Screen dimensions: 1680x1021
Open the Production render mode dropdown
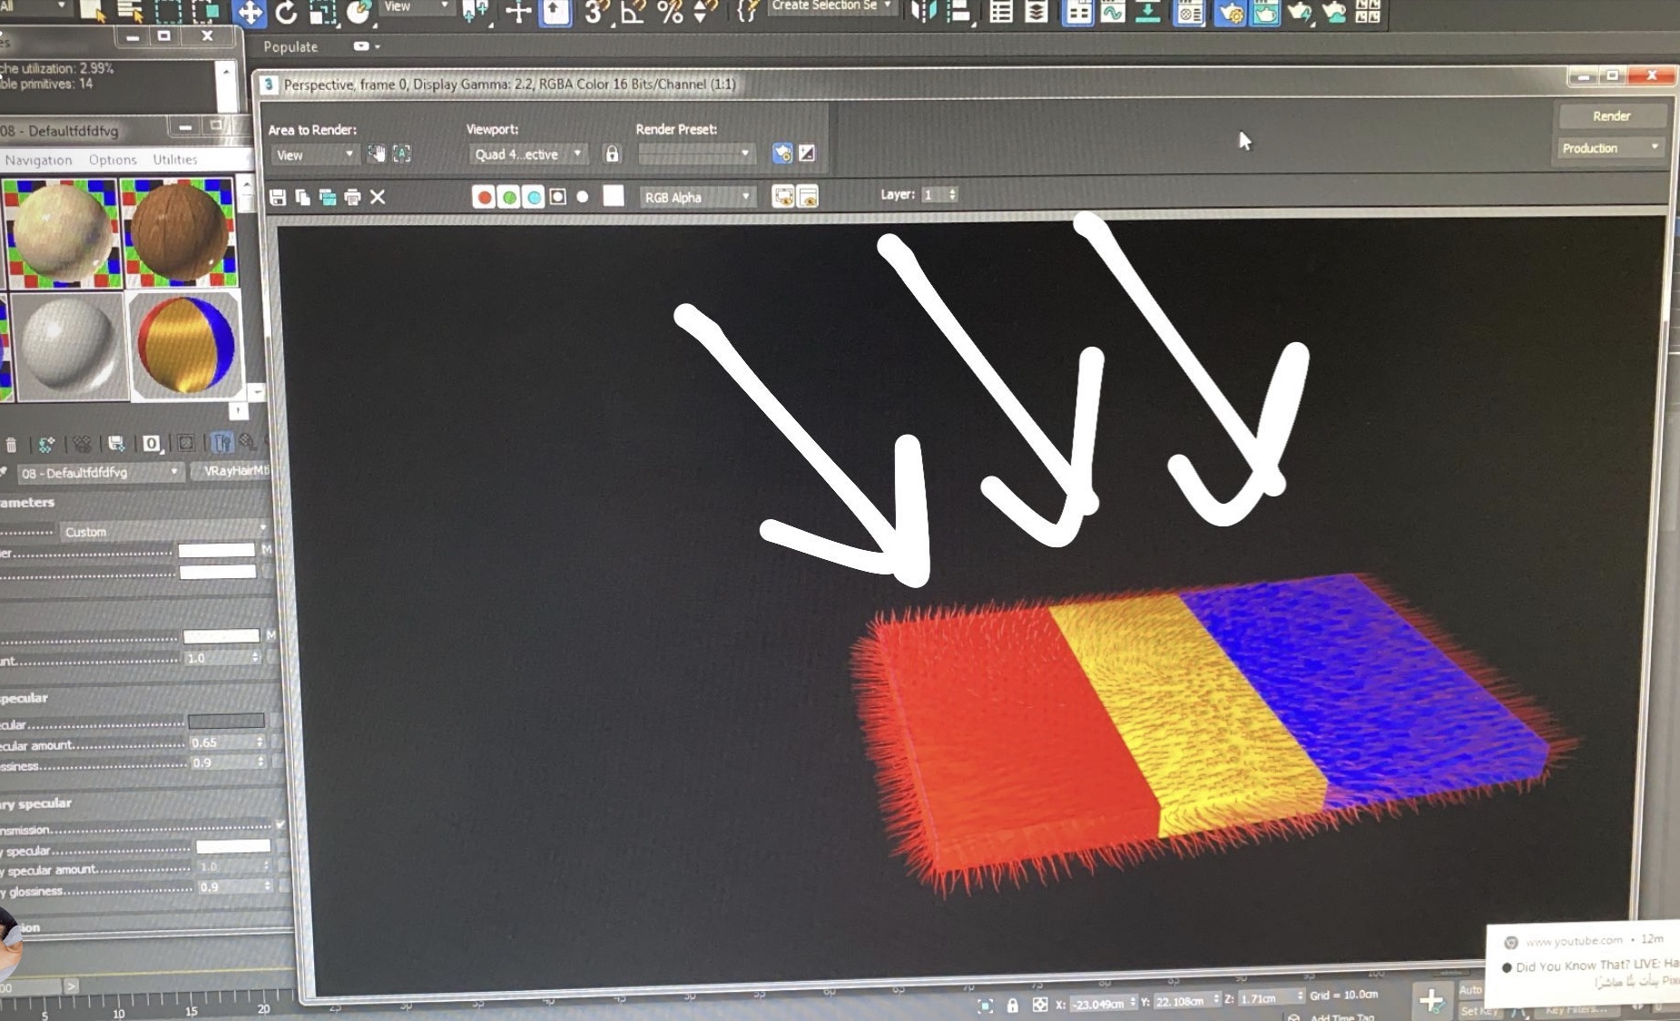[1610, 148]
